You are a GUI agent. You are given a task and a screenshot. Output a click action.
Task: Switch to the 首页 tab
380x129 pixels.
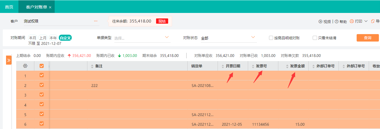tap(9, 7)
